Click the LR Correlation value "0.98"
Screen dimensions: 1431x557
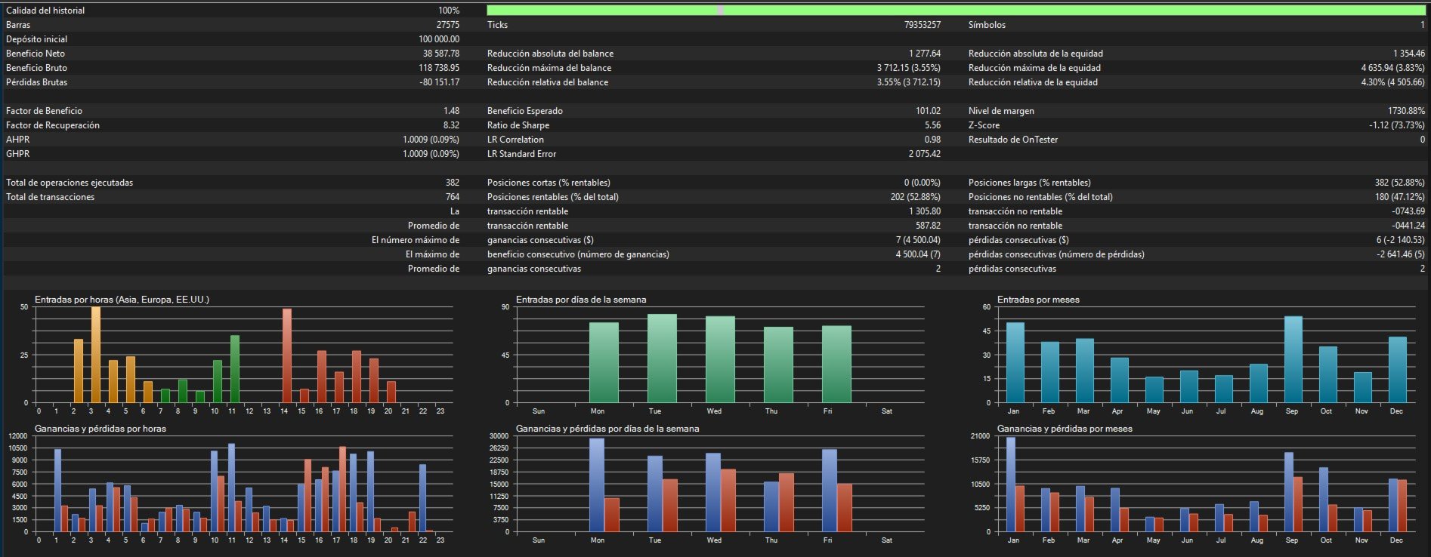[x=933, y=140]
